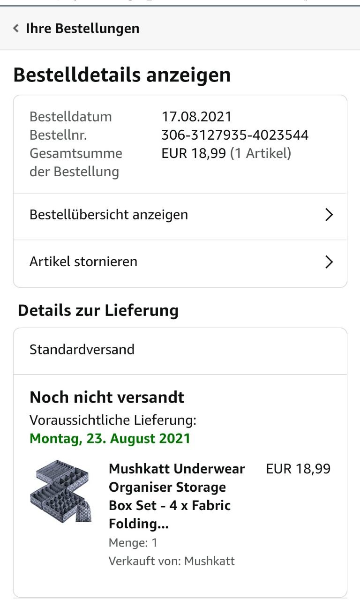Tap the chevron next to Artikel stornieren
The image size is (360, 600).
pyautogui.click(x=329, y=262)
